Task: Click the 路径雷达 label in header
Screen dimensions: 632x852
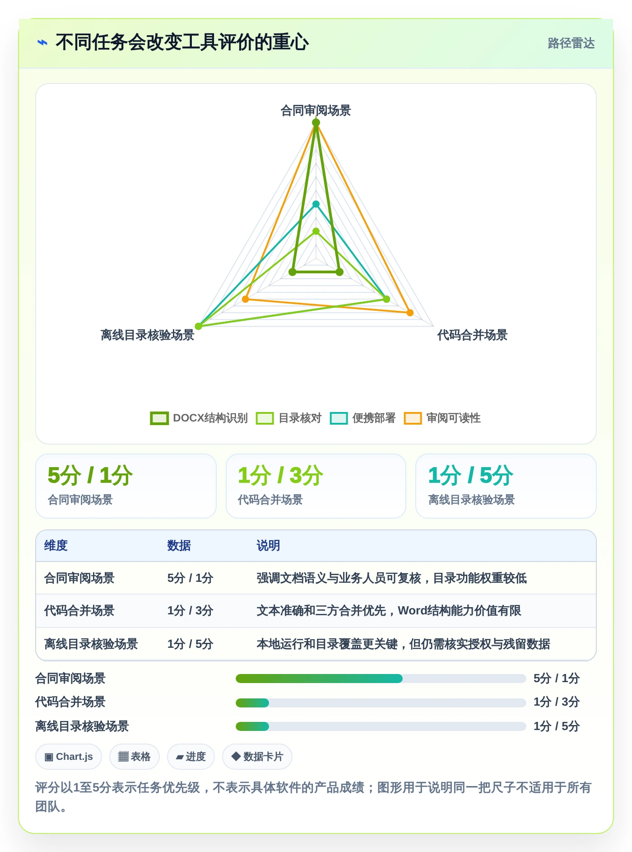Action: (x=571, y=43)
